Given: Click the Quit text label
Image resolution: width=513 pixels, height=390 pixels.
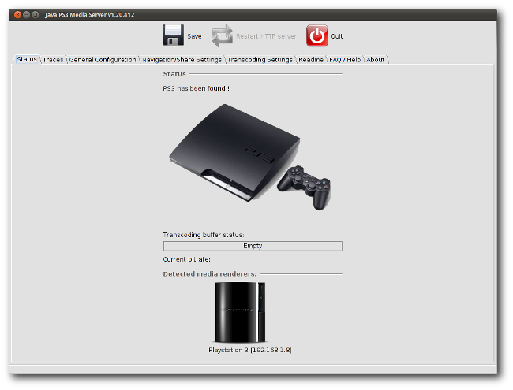Looking at the screenshot, I should pyautogui.click(x=337, y=36).
